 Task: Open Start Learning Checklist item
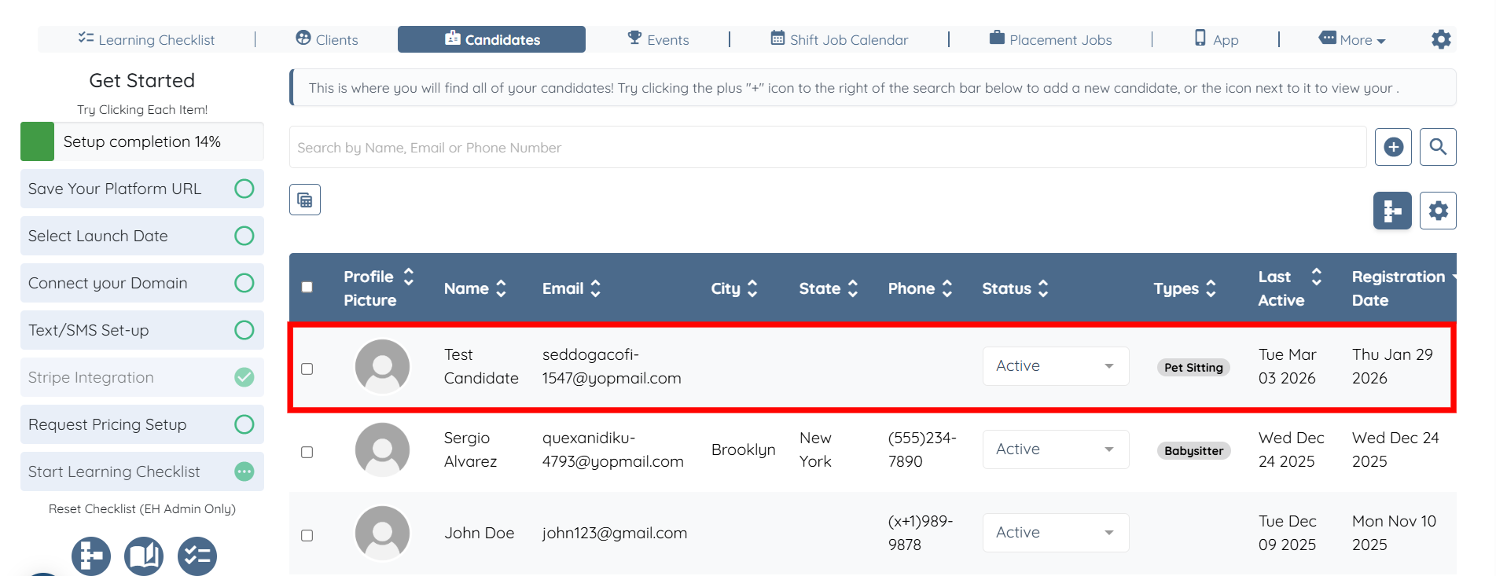(x=142, y=471)
